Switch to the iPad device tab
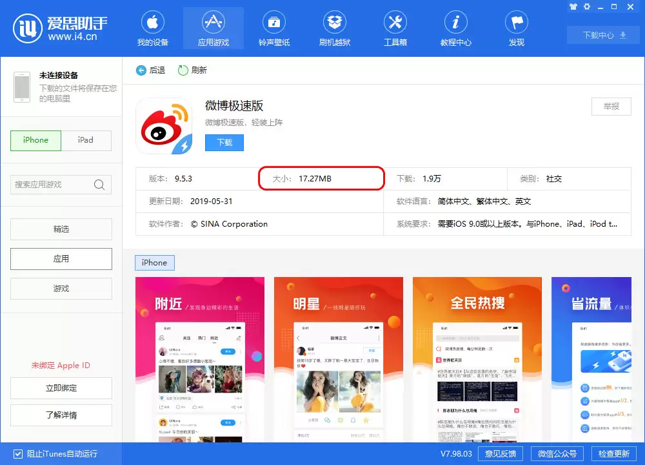Screen dimensions: 645x465 click(x=86, y=140)
